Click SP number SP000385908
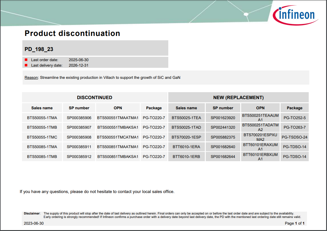Screen dimensions: 327x231 tap(79, 137)
